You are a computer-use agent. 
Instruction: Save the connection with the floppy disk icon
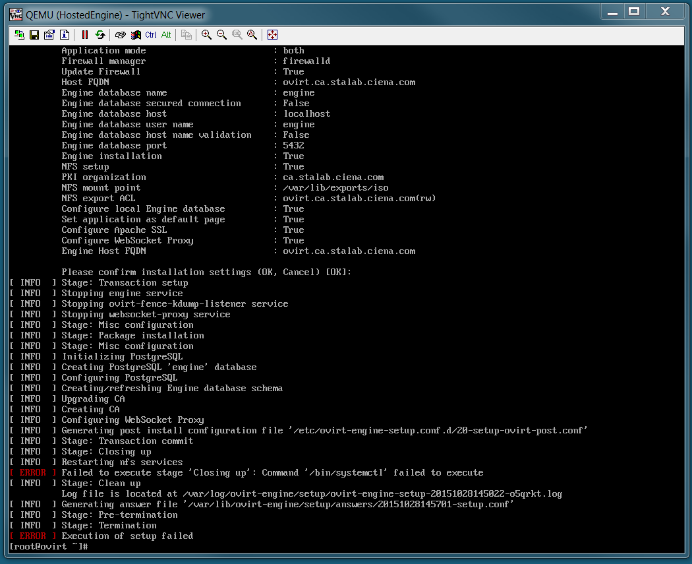tap(34, 35)
